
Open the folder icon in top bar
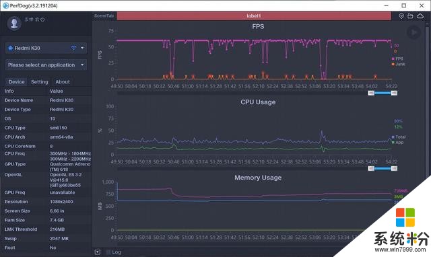(x=410, y=16)
